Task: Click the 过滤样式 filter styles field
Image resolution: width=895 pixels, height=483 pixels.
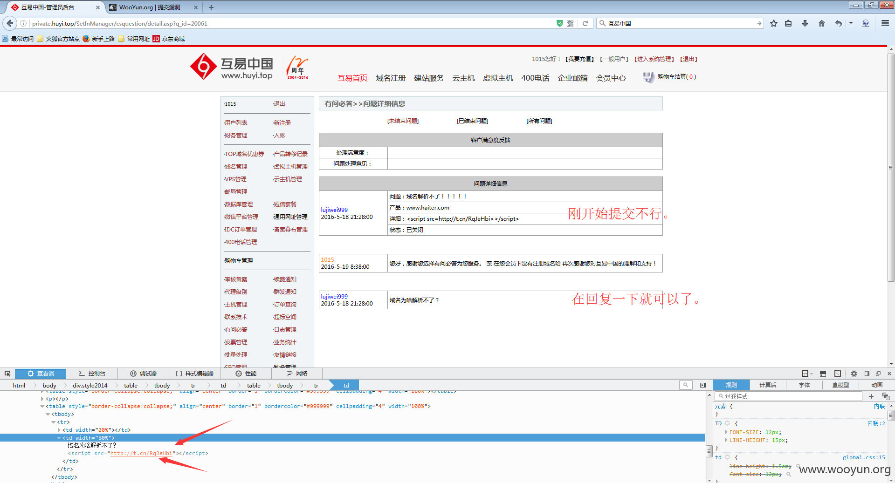Action: [x=789, y=396]
